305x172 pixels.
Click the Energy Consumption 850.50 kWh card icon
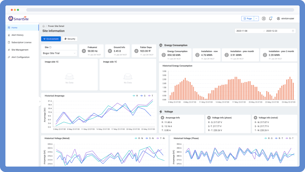(164, 55)
